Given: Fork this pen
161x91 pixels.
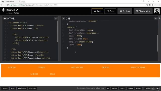Looking at the screenshot, I should [x=110, y=11].
